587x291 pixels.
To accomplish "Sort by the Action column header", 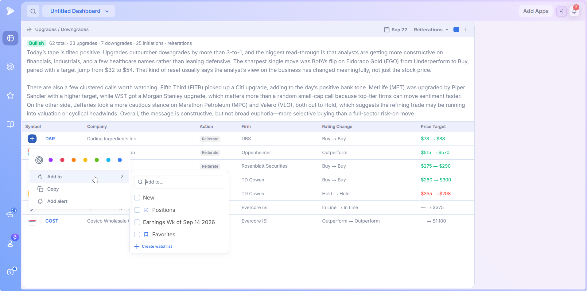I will (206, 126).
